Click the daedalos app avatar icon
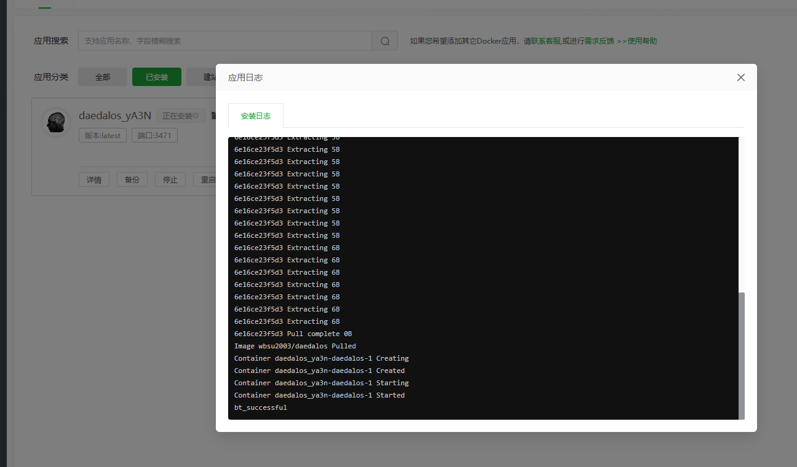 pyautogui.click(x=56, y=121)
